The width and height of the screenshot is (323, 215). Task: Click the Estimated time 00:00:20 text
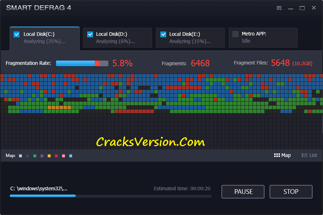pyautogui.click(x=182, y=188)
